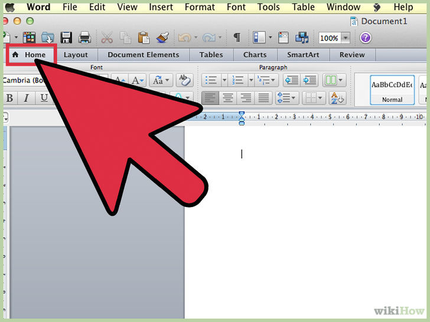The image size is (430, 322).
Task: Toggle Italic formatting
Action: (x=26, y=98)
